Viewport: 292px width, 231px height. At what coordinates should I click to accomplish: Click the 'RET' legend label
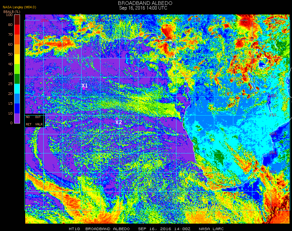[x=29, y=124]
